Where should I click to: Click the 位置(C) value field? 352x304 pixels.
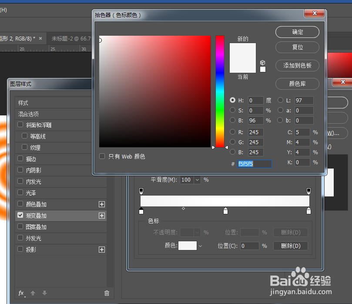coord(250,246)
